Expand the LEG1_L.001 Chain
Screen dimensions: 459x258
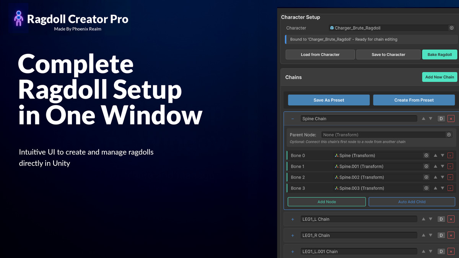click(293, 251)
